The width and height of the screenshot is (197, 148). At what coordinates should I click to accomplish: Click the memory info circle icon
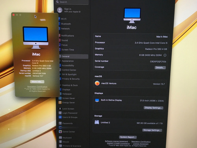(165, 55)
